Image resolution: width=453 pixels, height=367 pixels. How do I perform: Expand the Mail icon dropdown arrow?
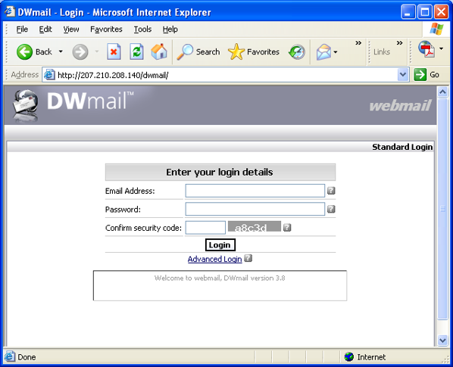(x=336, y=52)
